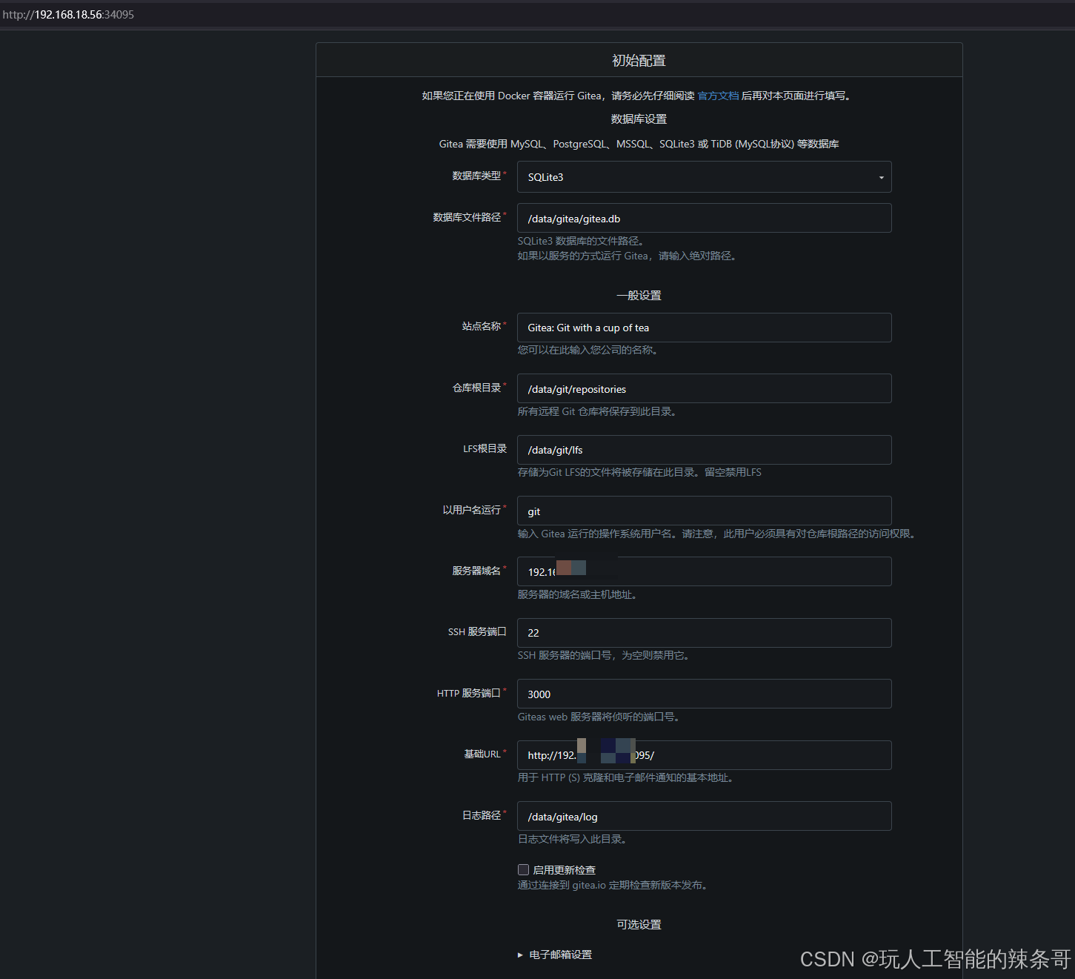1075x979 pixels.
Task: Click the 可选设置 section heading
Action: tap(639, 924)
